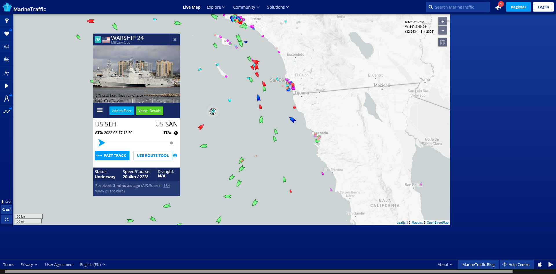Click the play animation icon
The image size is (556, 274).
[7, 86]
